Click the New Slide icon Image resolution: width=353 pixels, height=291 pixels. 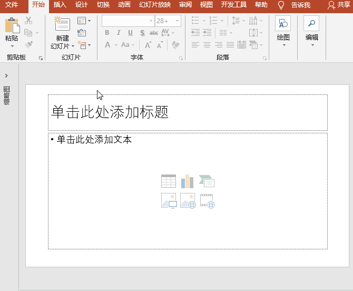(x=62, y=24)
